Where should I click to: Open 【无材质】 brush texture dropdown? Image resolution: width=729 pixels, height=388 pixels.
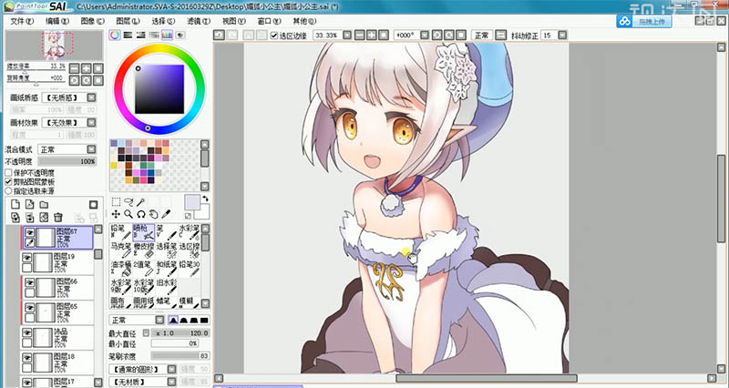[x=171, y=382]
